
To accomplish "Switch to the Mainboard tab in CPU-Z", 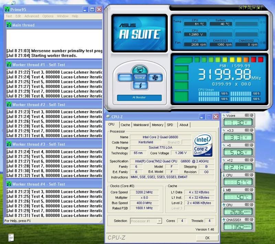I will [141, 125].
